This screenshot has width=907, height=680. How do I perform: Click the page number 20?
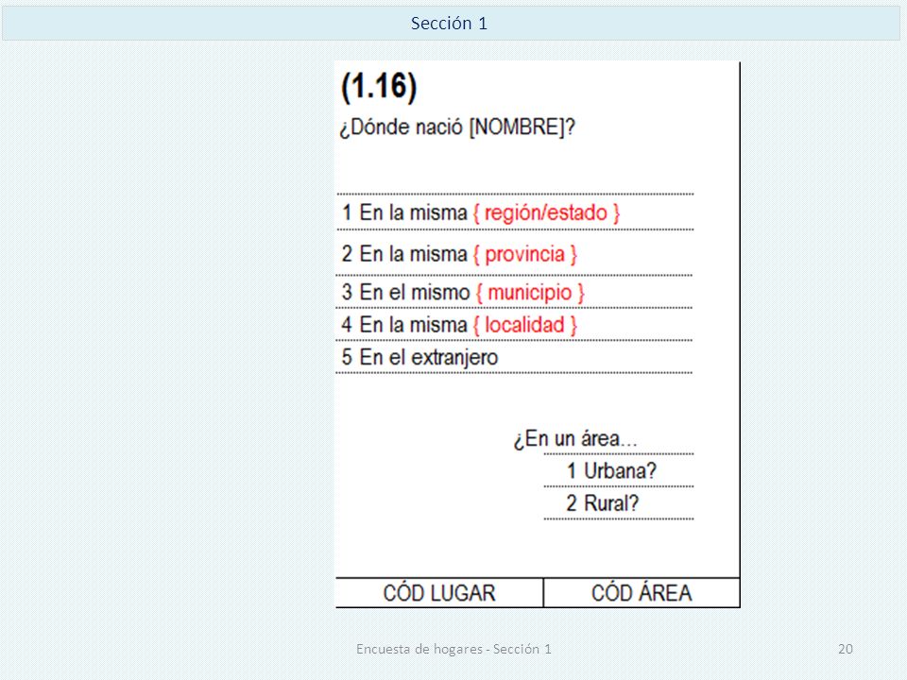pos(846,650)
